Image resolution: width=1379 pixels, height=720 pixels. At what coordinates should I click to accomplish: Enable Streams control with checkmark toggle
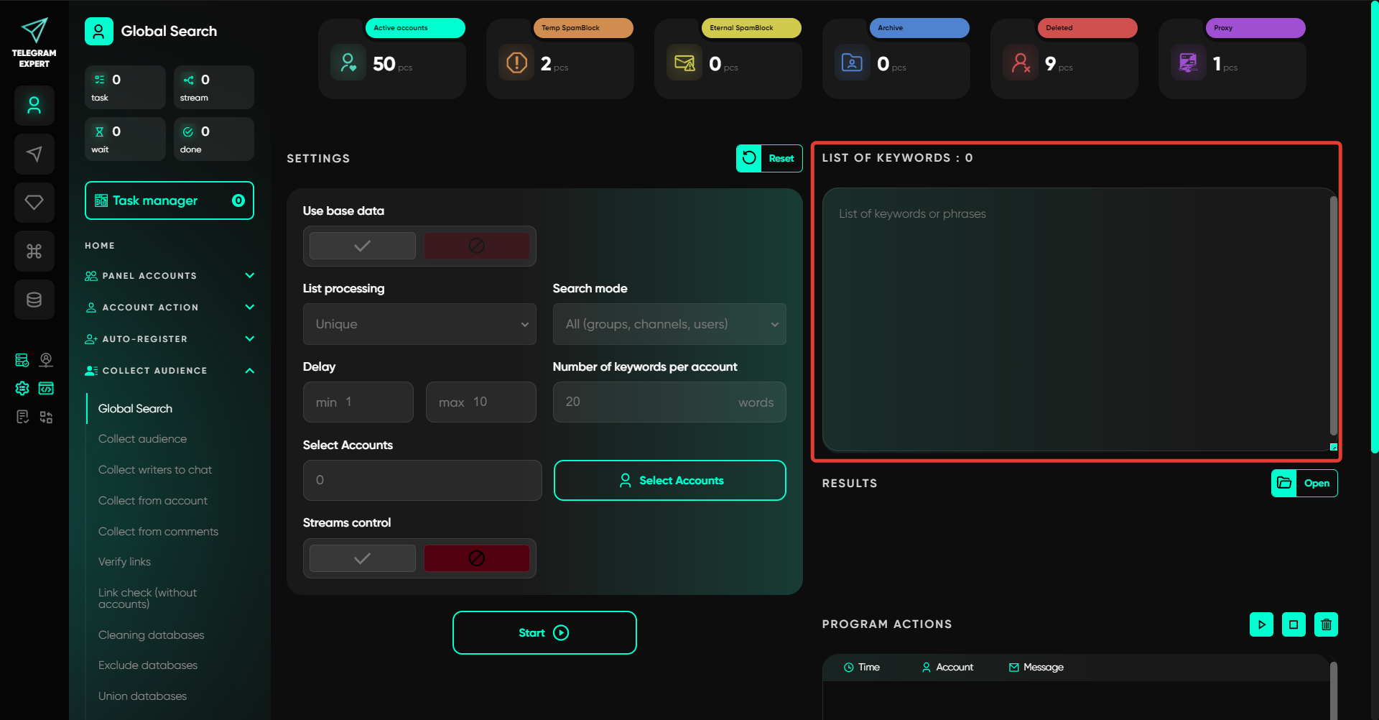[x=363, y=558]
